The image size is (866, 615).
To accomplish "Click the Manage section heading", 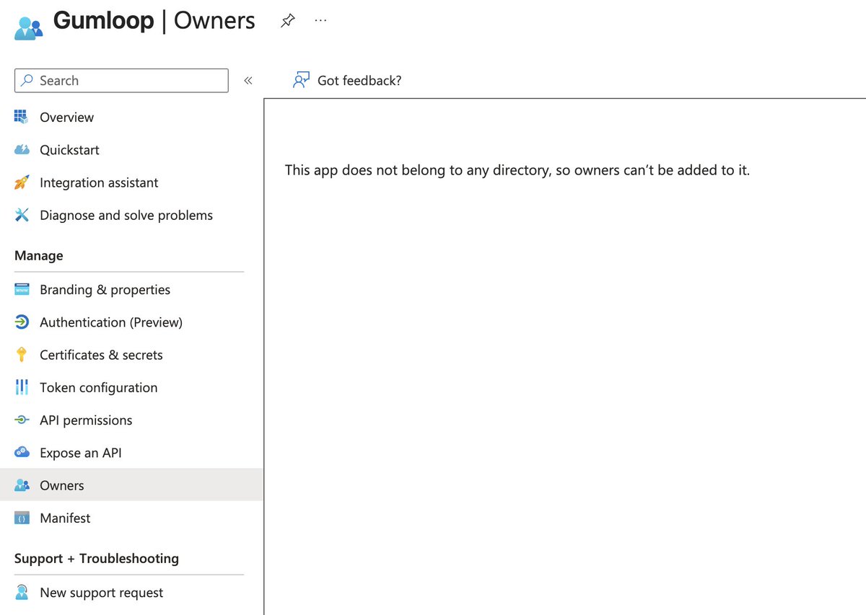I will (39, 255).
